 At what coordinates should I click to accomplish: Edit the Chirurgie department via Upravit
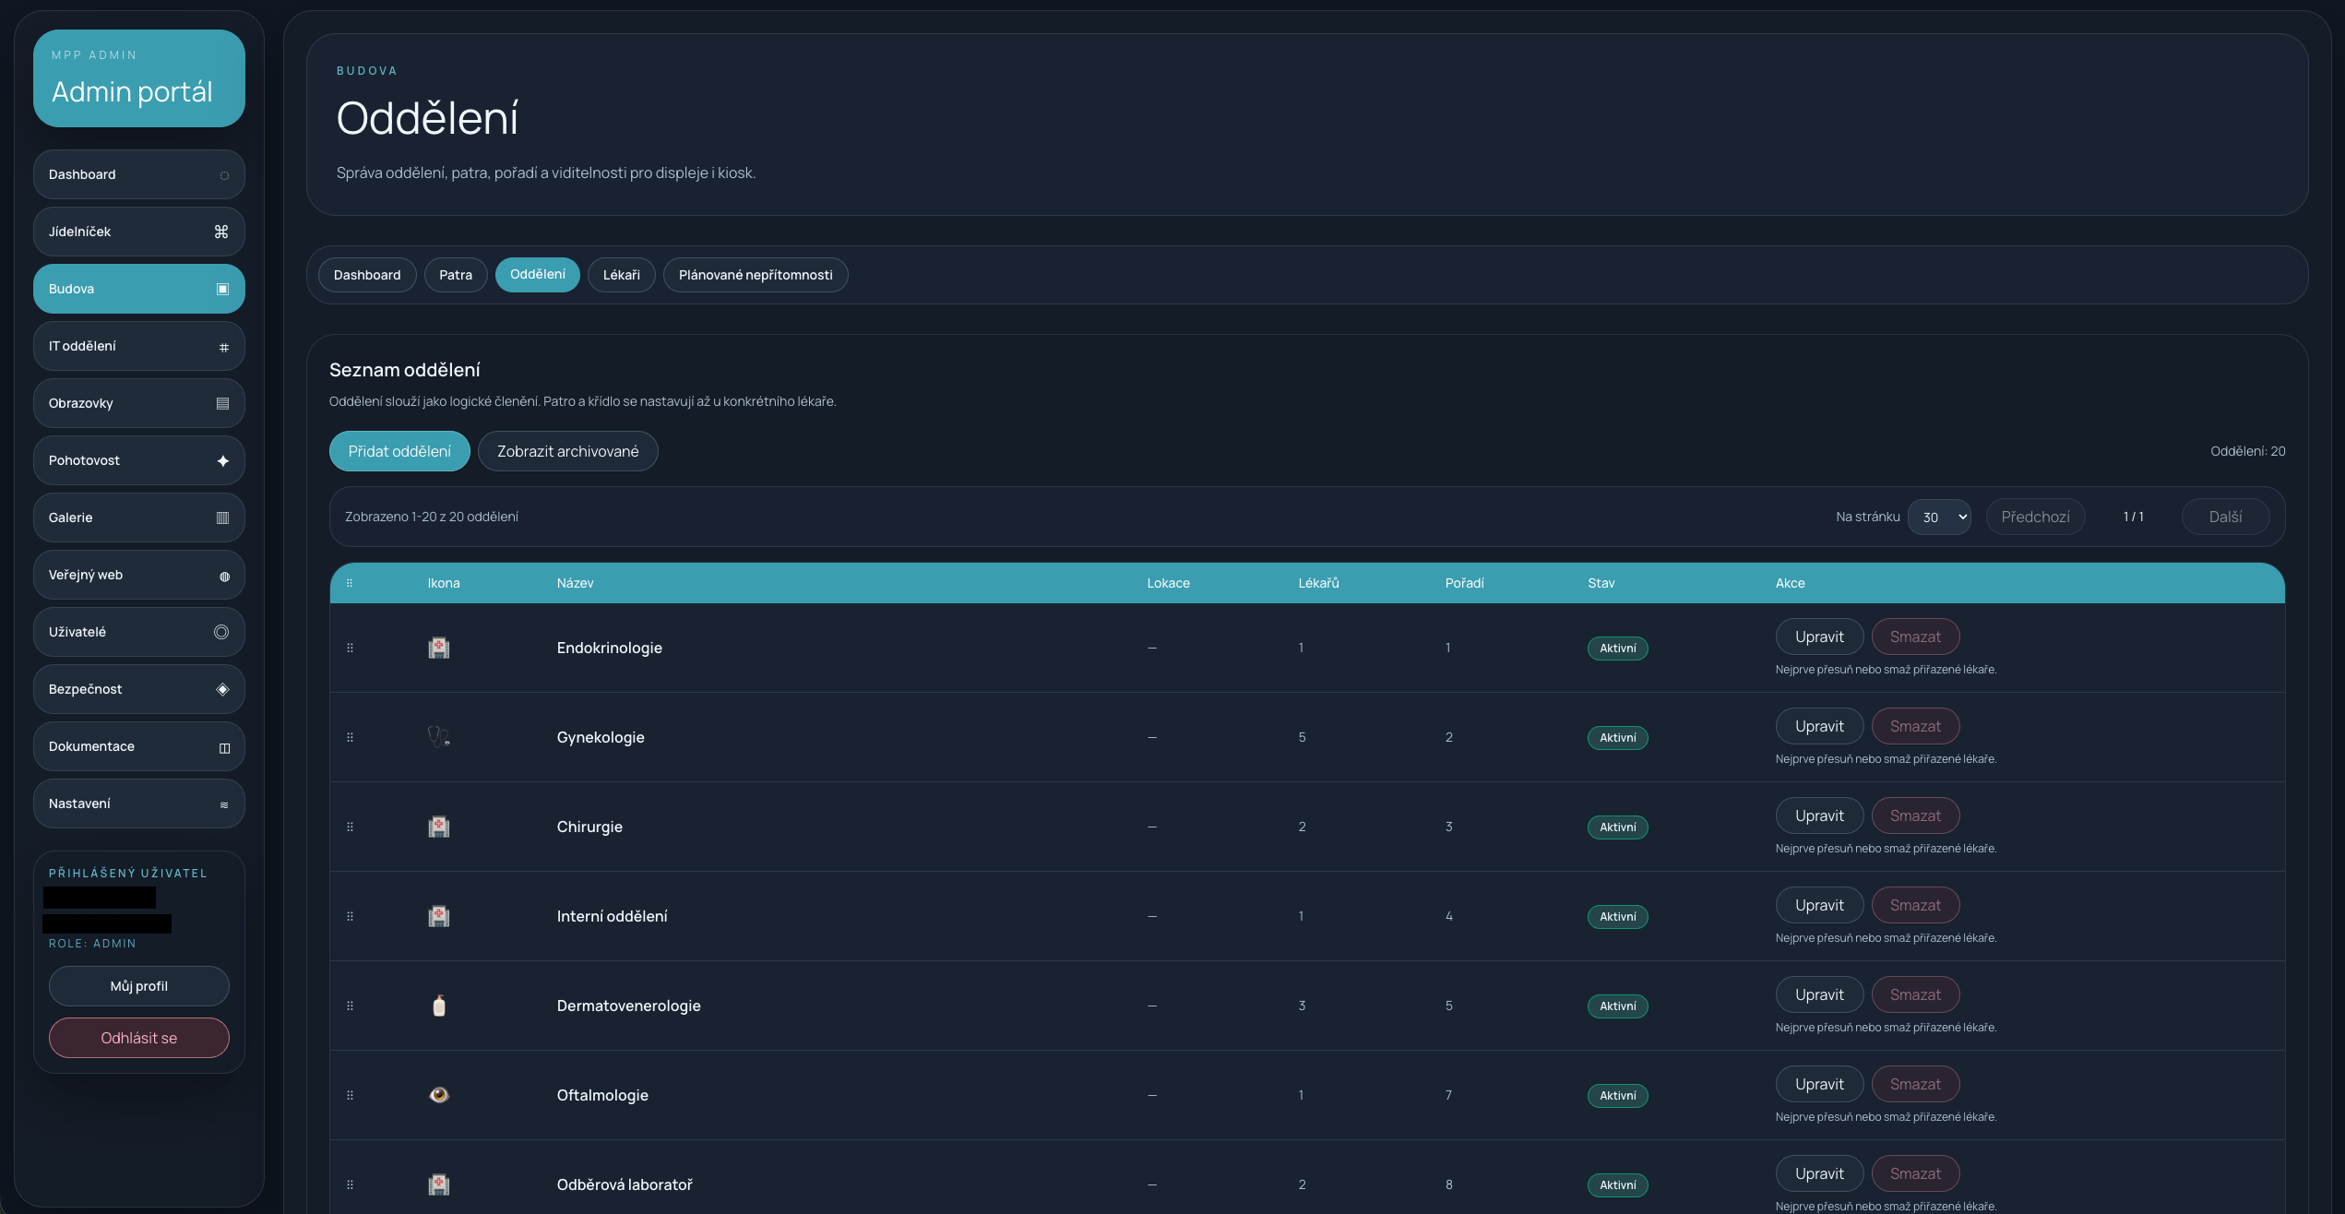coord(1819,815)
